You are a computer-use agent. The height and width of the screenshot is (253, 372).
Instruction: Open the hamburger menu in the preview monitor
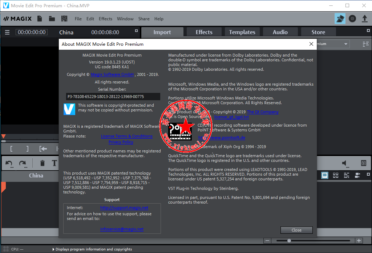coord(7,32)
